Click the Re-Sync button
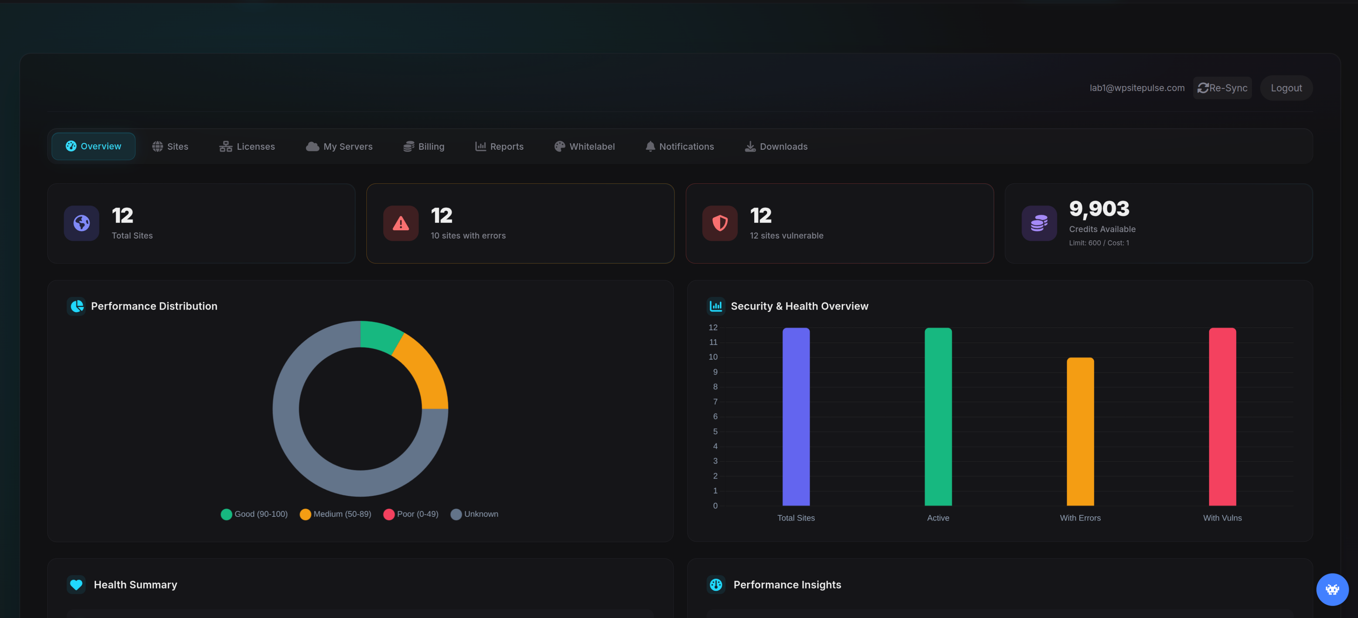Screen dimensions: 1358x618 [1222, 88]
